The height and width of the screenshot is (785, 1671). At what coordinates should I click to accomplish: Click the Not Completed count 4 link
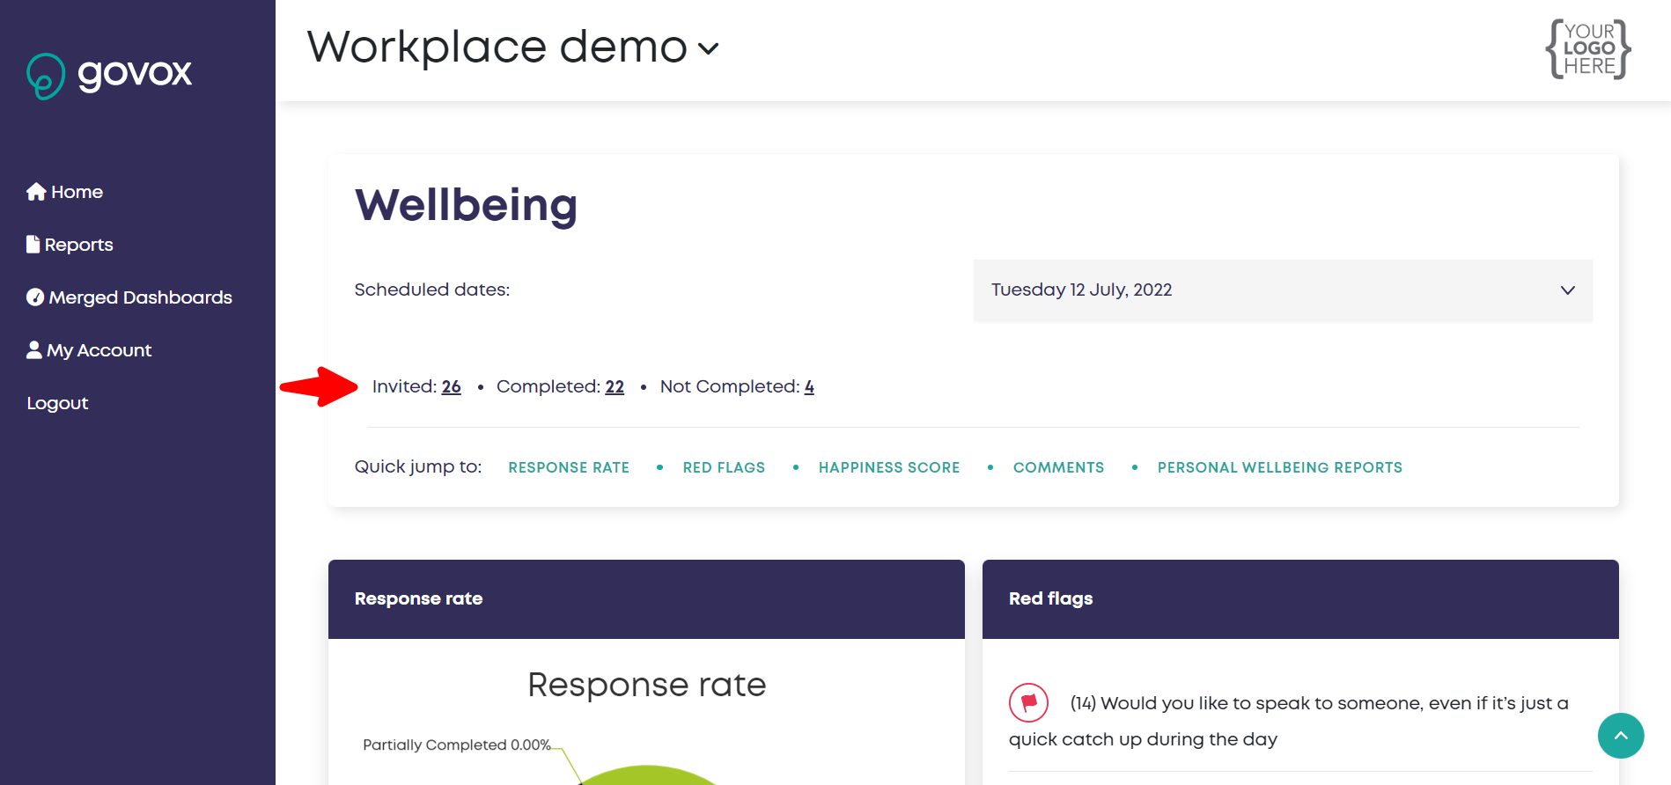tap(809, 386)
